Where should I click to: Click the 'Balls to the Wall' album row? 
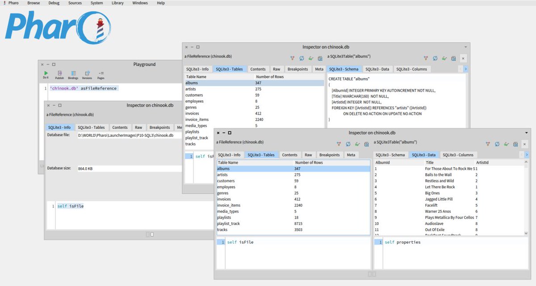tap(450, 175)
